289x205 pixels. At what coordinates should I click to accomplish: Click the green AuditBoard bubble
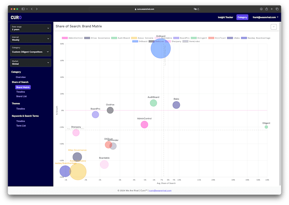[x=153, y=103]
